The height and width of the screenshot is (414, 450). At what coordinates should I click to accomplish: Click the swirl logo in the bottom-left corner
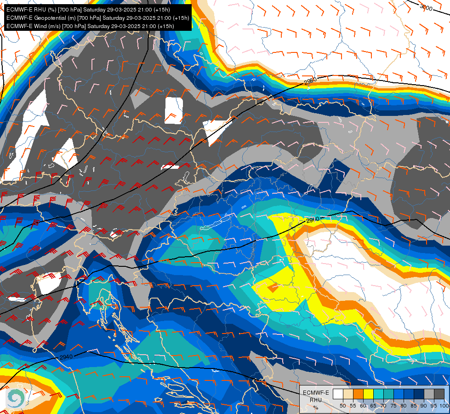pos(16,398)
